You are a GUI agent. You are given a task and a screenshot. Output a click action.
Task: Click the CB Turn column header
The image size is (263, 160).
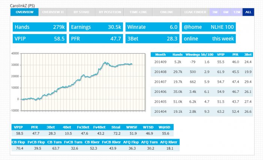point(54,142)
